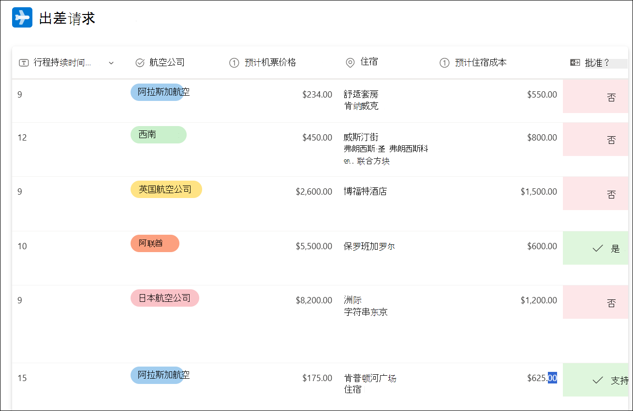Select the 阿拉斯加航空 tag in the $175.00 row
The image size is (633, 411).
(x=160, y=375)
